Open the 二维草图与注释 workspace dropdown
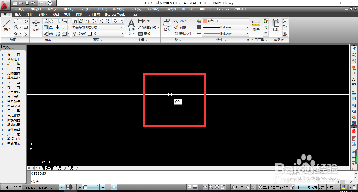 (273, 187)
